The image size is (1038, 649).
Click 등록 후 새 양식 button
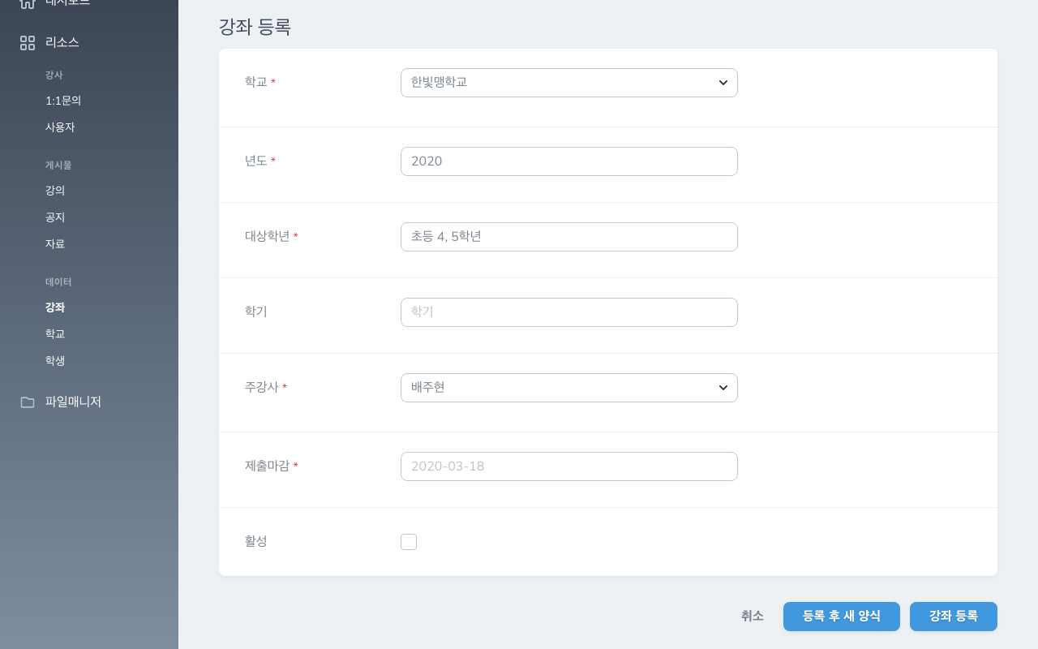[842, 617]
